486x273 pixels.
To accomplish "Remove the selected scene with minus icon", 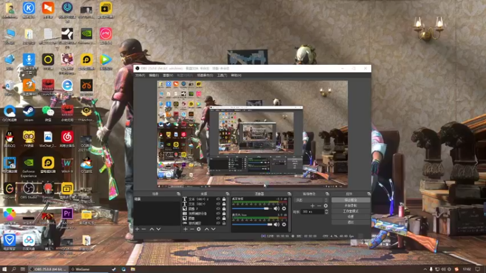I will [144, 229].
